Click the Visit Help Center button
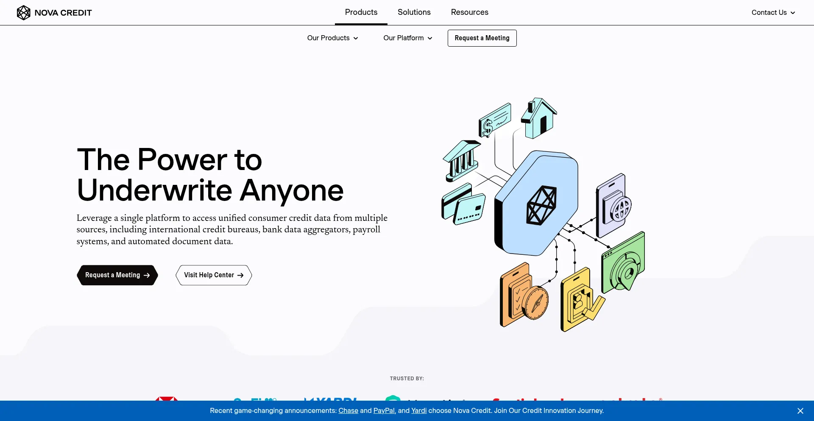Image resolution: width=814 pixels, height=421 pixels. click(214, 275)
